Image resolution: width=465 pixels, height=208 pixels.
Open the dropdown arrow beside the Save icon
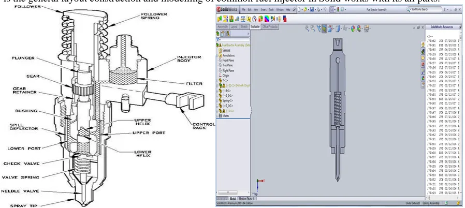(x=315, y=10)
